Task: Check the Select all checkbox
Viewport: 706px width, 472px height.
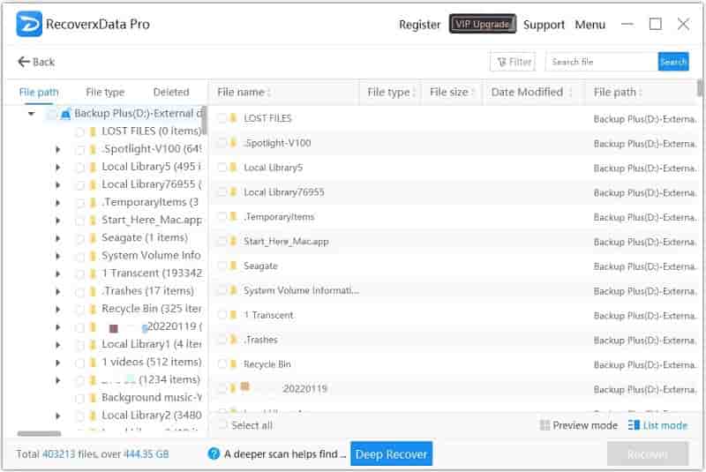Action: (222, 424)
